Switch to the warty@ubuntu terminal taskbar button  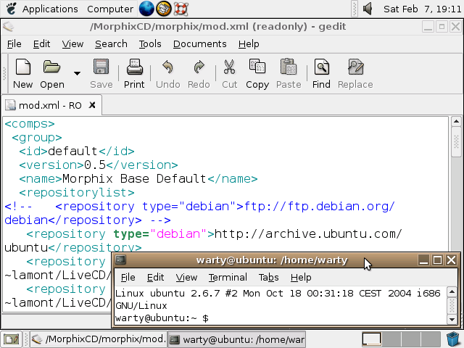click(x=237, y=339)
